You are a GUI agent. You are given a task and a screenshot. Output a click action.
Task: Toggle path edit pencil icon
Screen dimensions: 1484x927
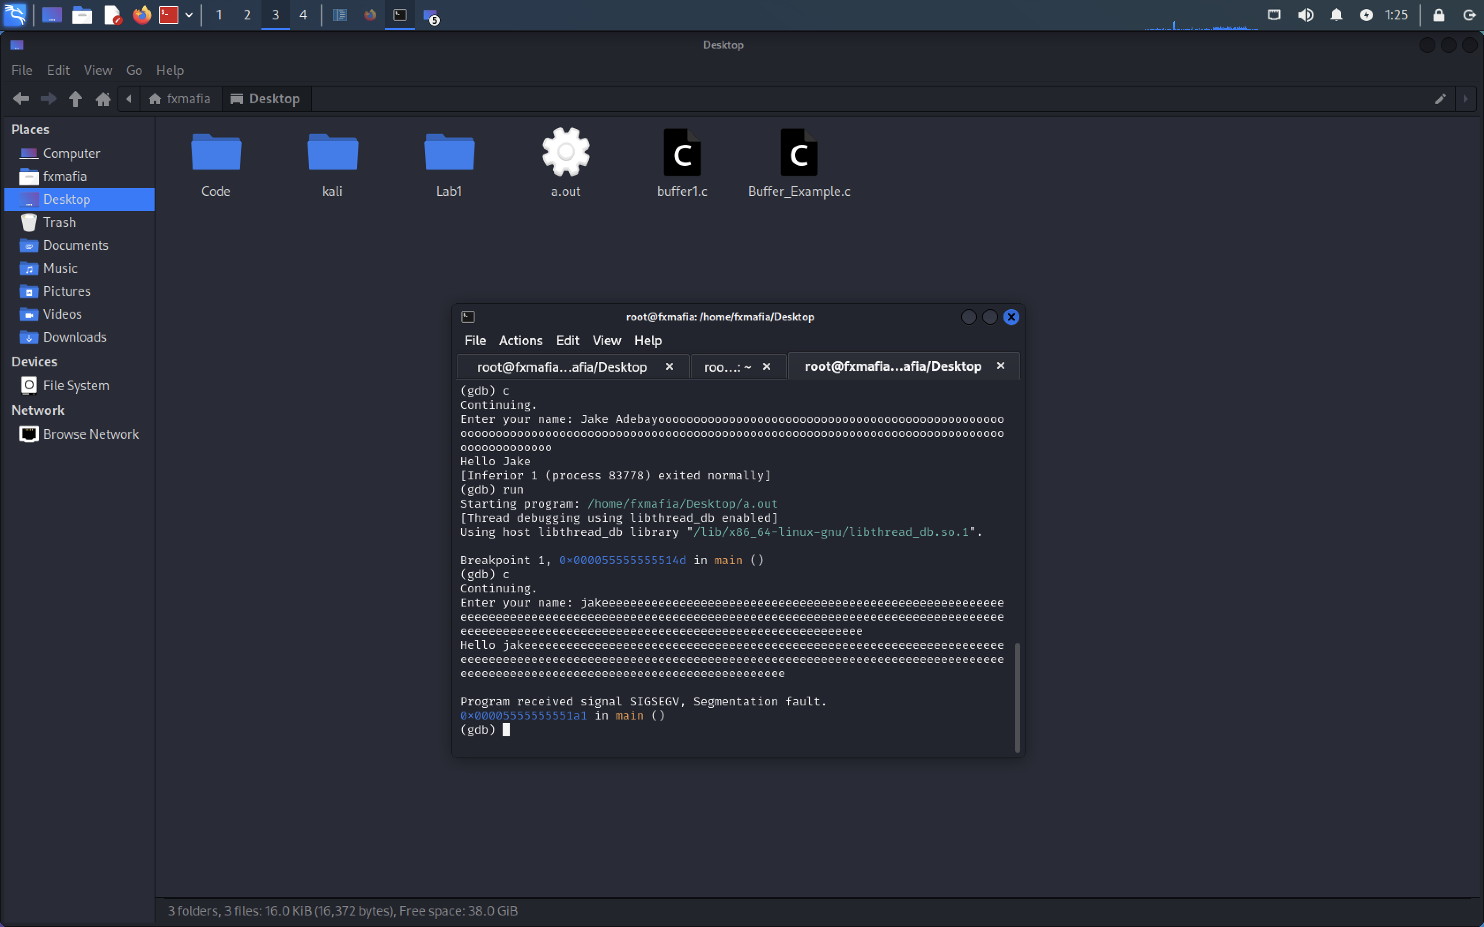pyautogui.click(x=1440, y=99)
